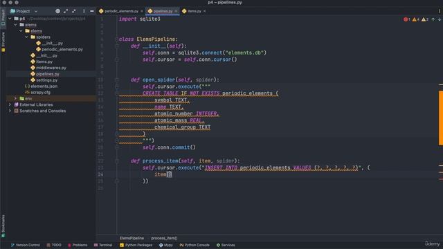
Task: Click process_item() breadcrumb
Action: coord(164,238)
